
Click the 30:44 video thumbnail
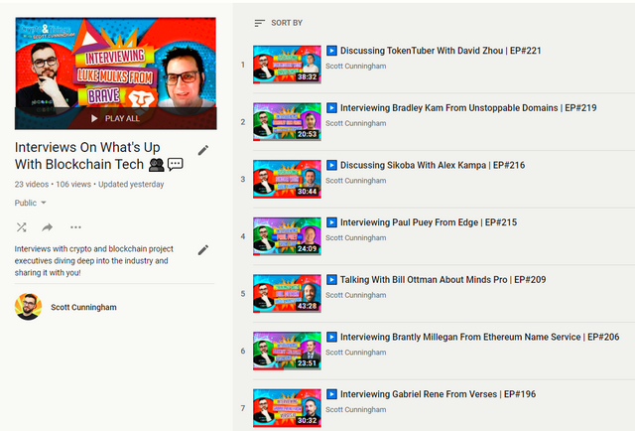287,179
